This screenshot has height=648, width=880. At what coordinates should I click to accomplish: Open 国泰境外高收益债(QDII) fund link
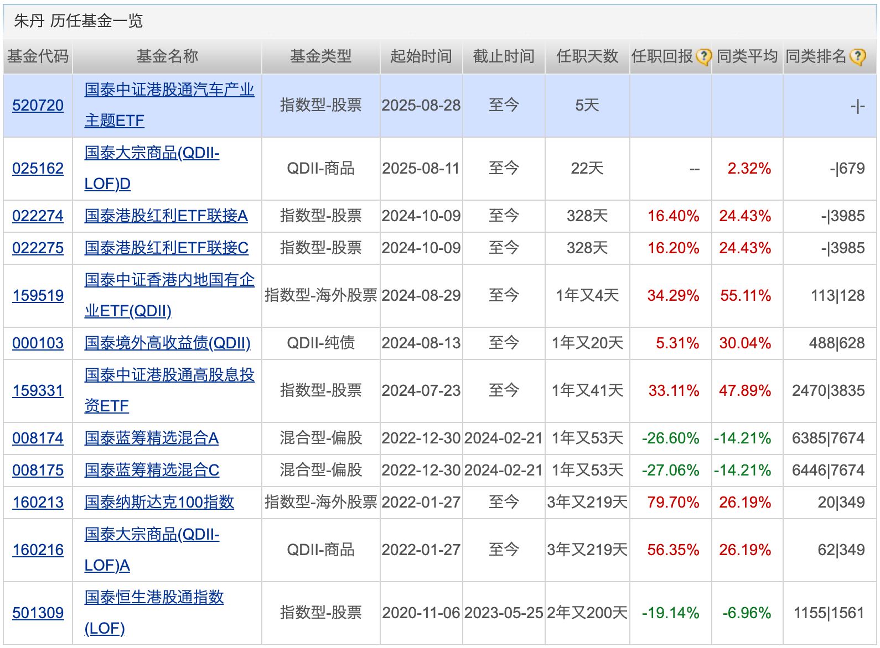click(x=167, y=343)
